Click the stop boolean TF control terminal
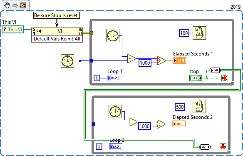The image size is (243, 156). coord(196,78)
